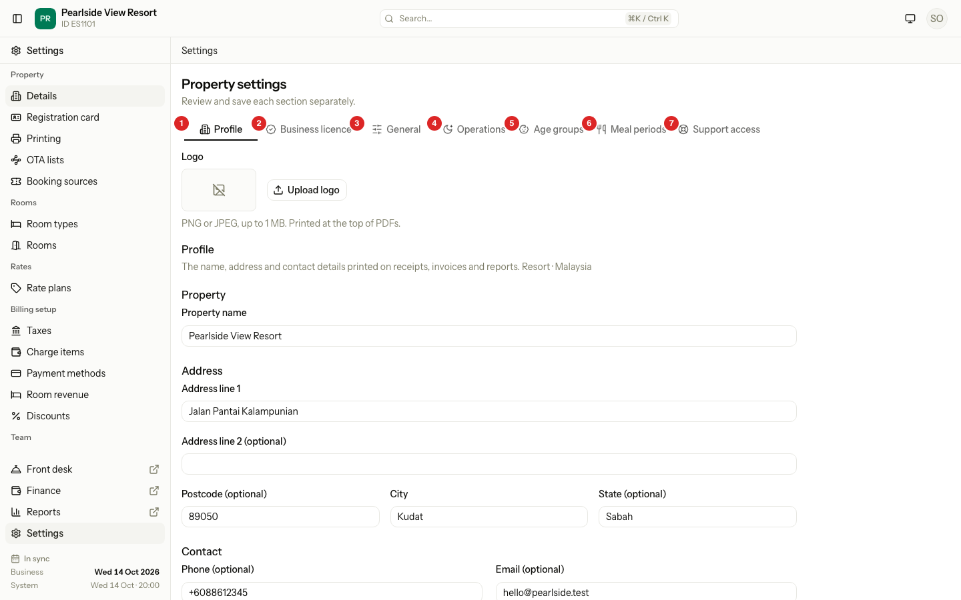Collapse the sidebar using the panel toggle icon
Image resolution: width=961 pixels, height=600 pixels.
pos(18,19)
